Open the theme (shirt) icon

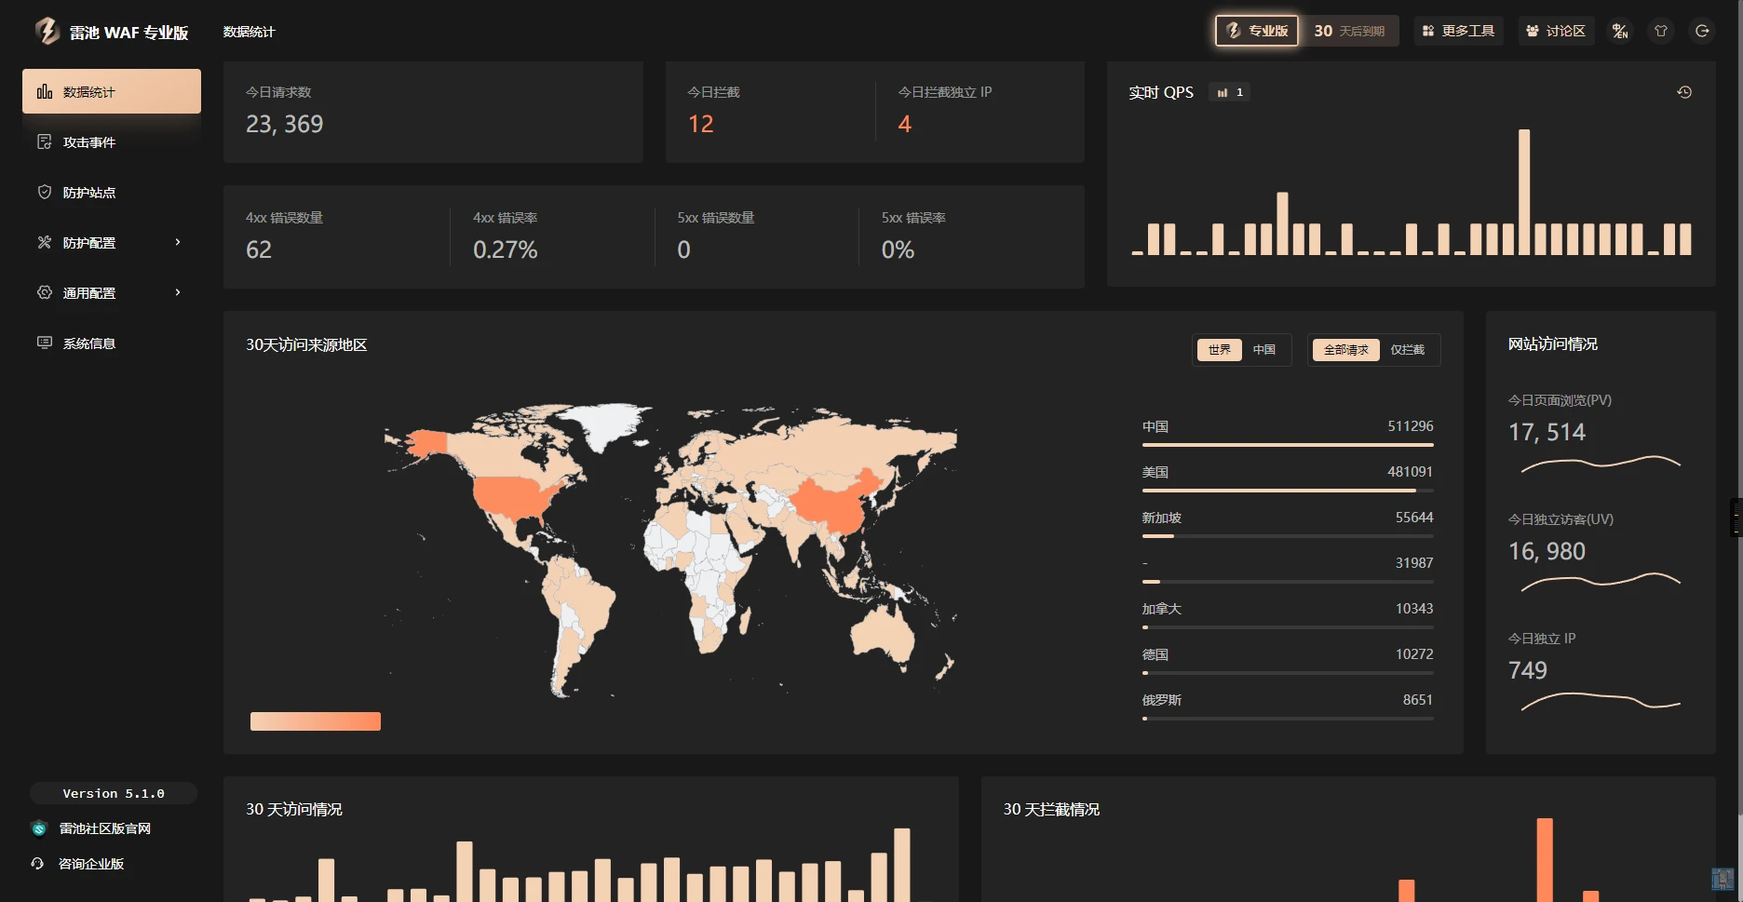1661,31
